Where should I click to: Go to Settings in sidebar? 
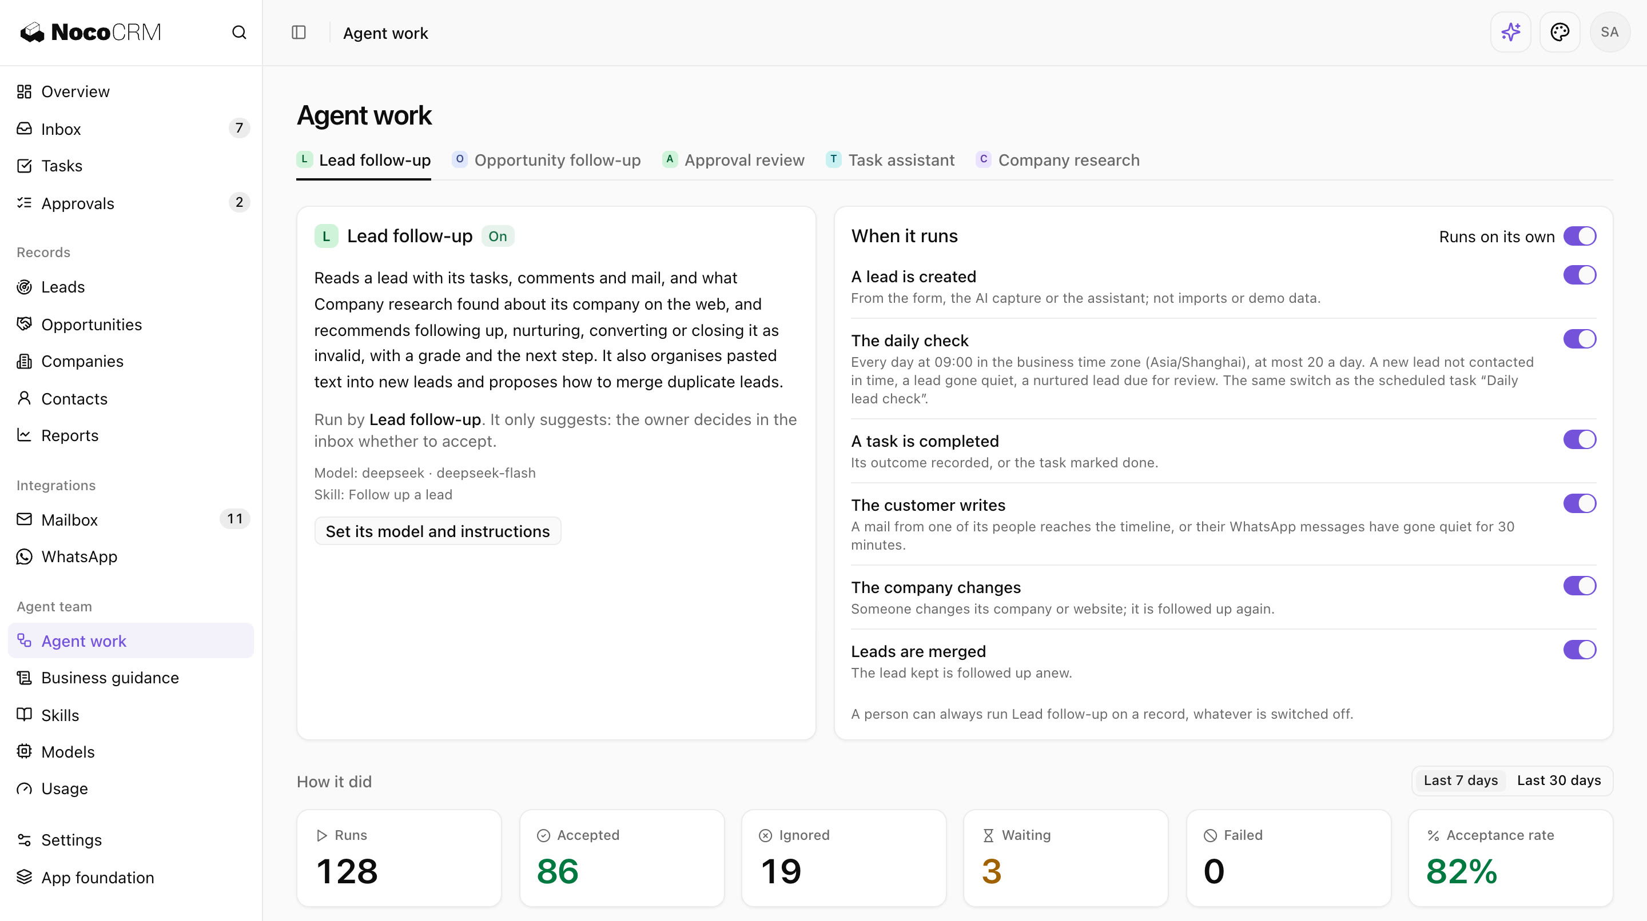click(130, 840)
